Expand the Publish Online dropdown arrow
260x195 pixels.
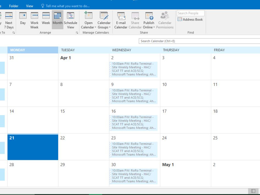click(x=154, y=27)
